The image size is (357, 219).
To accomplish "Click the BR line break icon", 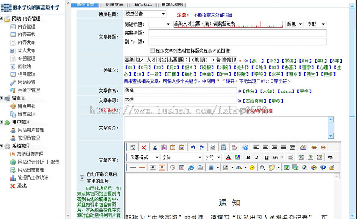I will coord(330,157).
